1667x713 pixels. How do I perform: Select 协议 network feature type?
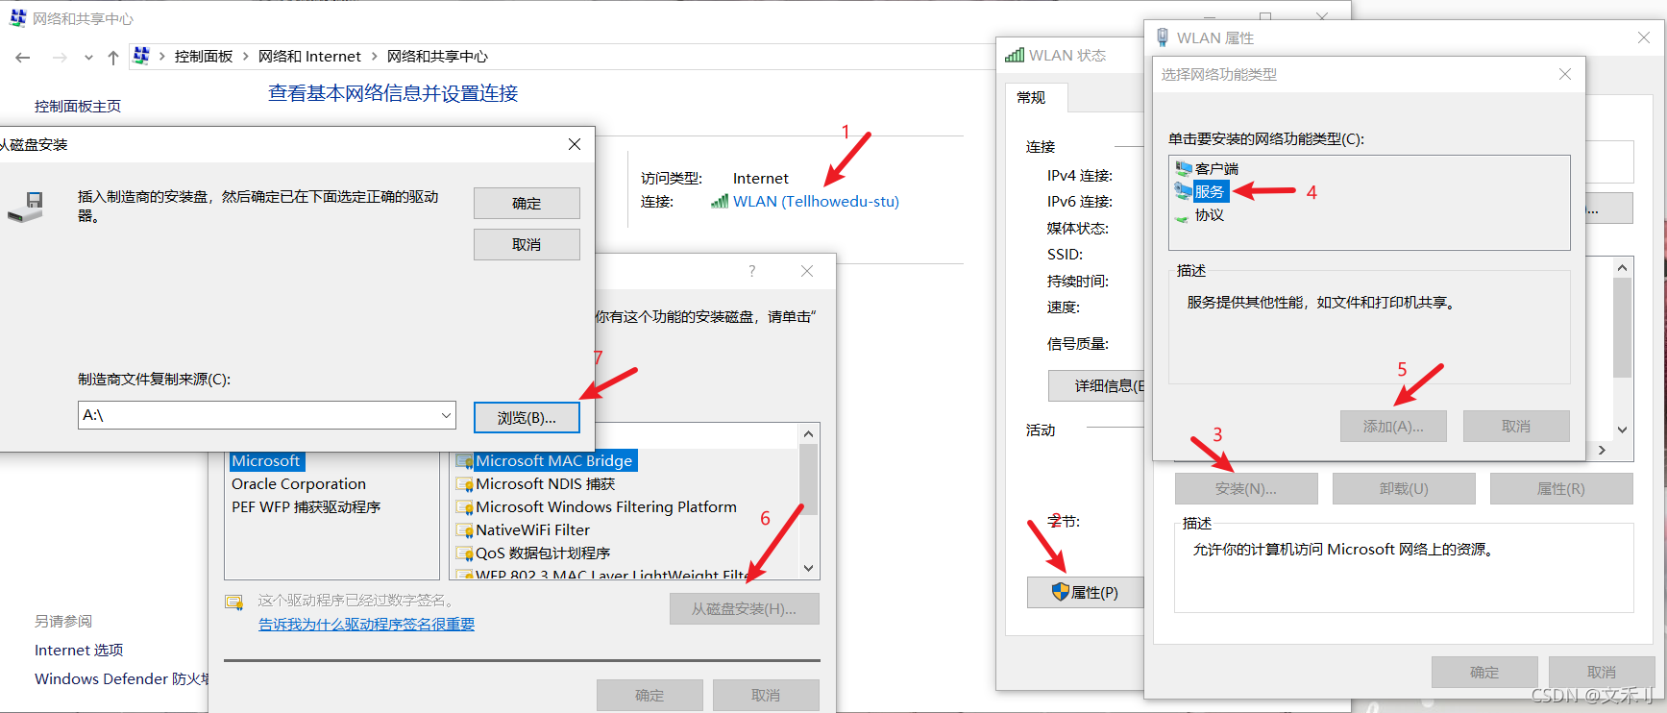pyautogui.click(x=1210, y=215)
